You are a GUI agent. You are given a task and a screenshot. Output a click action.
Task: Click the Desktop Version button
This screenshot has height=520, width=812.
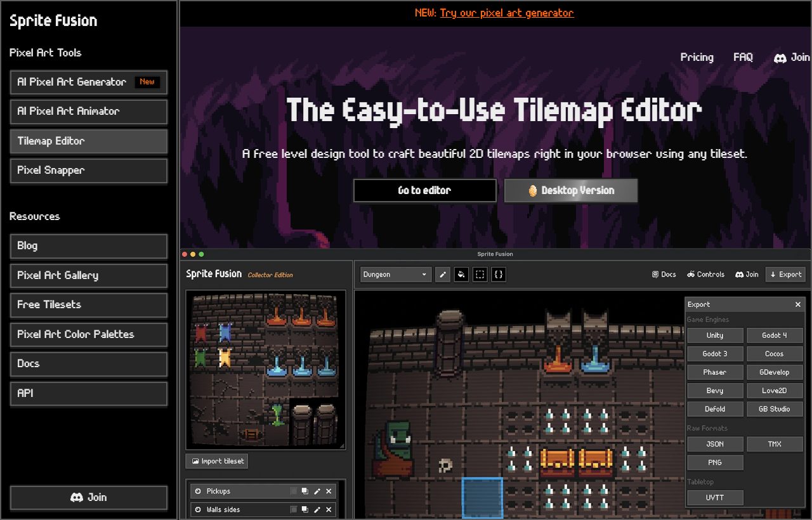click(571, 190)
